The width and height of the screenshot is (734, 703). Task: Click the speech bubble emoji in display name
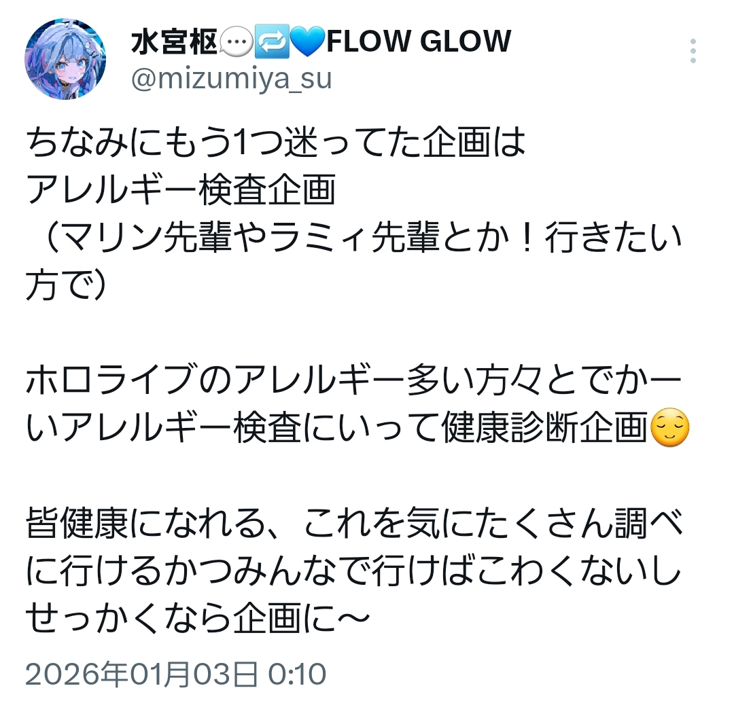[236, 41]
